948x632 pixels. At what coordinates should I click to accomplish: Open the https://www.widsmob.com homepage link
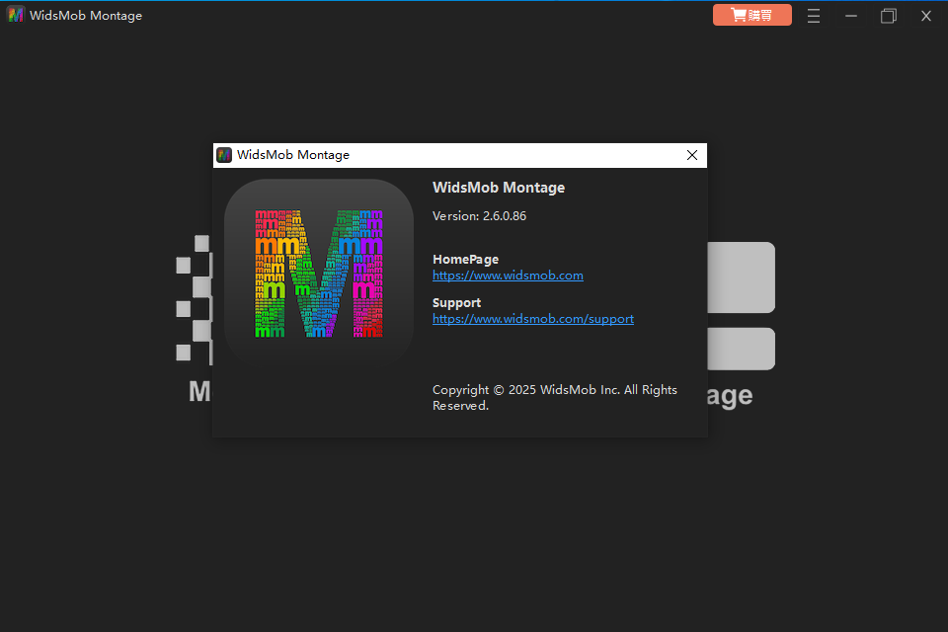(508, 276)
